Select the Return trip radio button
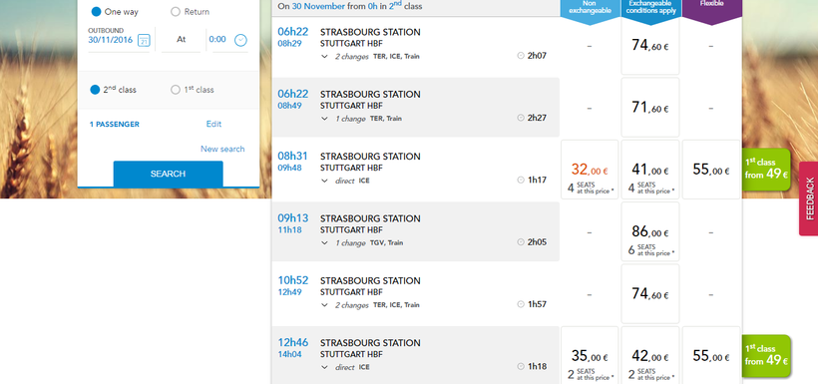This screenshot has width=818, height=384. pyautogui.click(x=176, y=12)
